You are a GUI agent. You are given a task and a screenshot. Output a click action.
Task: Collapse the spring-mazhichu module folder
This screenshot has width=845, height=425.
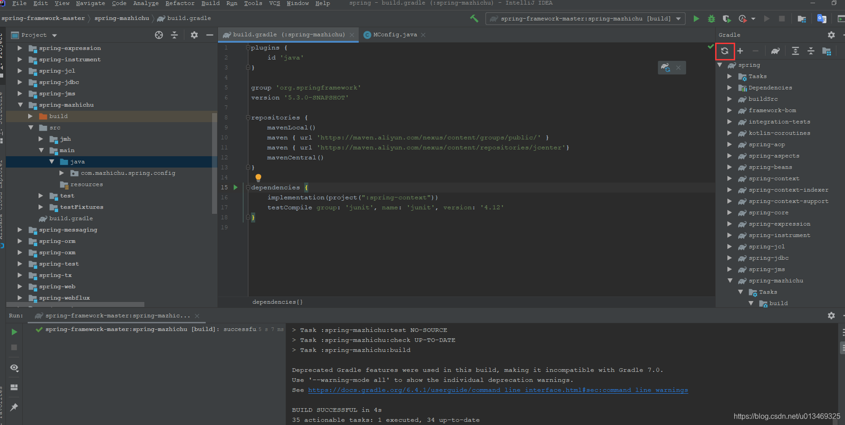[20, 104]
